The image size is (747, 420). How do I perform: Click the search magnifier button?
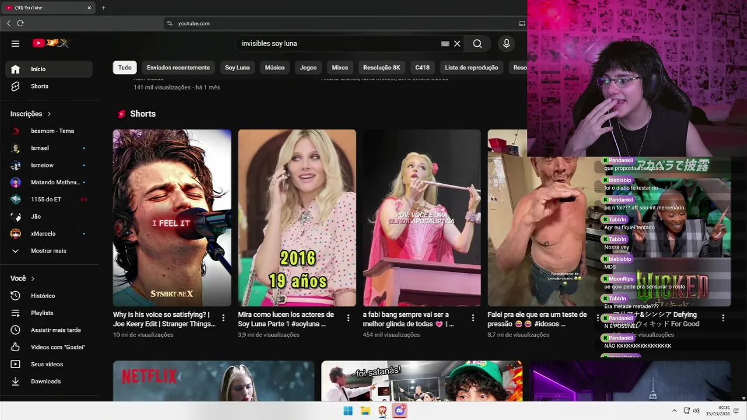[477, 44]
